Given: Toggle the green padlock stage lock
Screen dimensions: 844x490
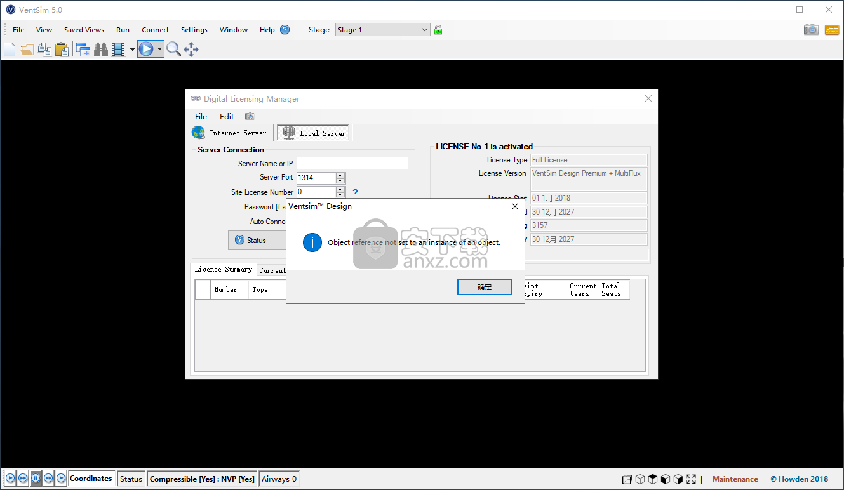Looking at the screenshot, I should pos(438,30).
